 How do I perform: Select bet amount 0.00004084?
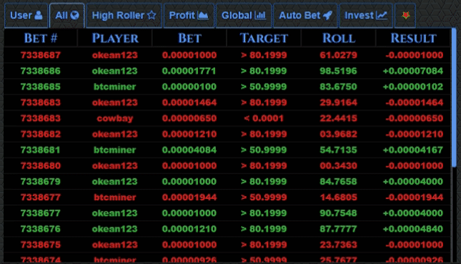(x=189, y=150)
